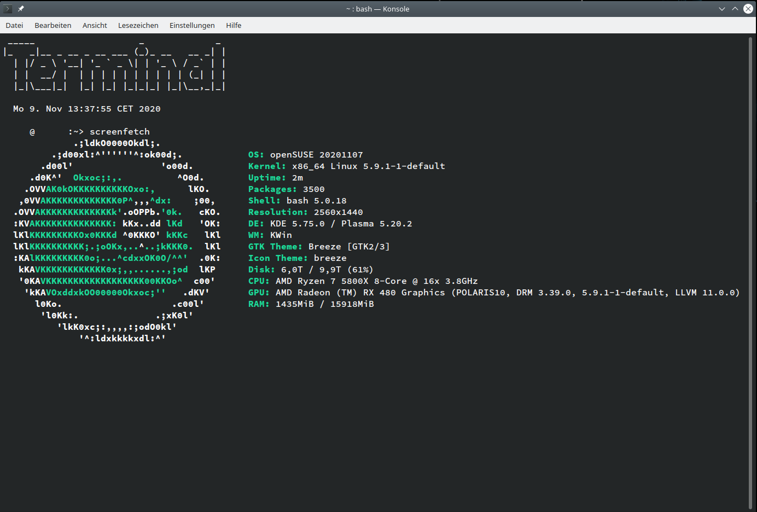Click the maximize chevron up button
Viewport: 757px width, 512px height.
(735, 9)
